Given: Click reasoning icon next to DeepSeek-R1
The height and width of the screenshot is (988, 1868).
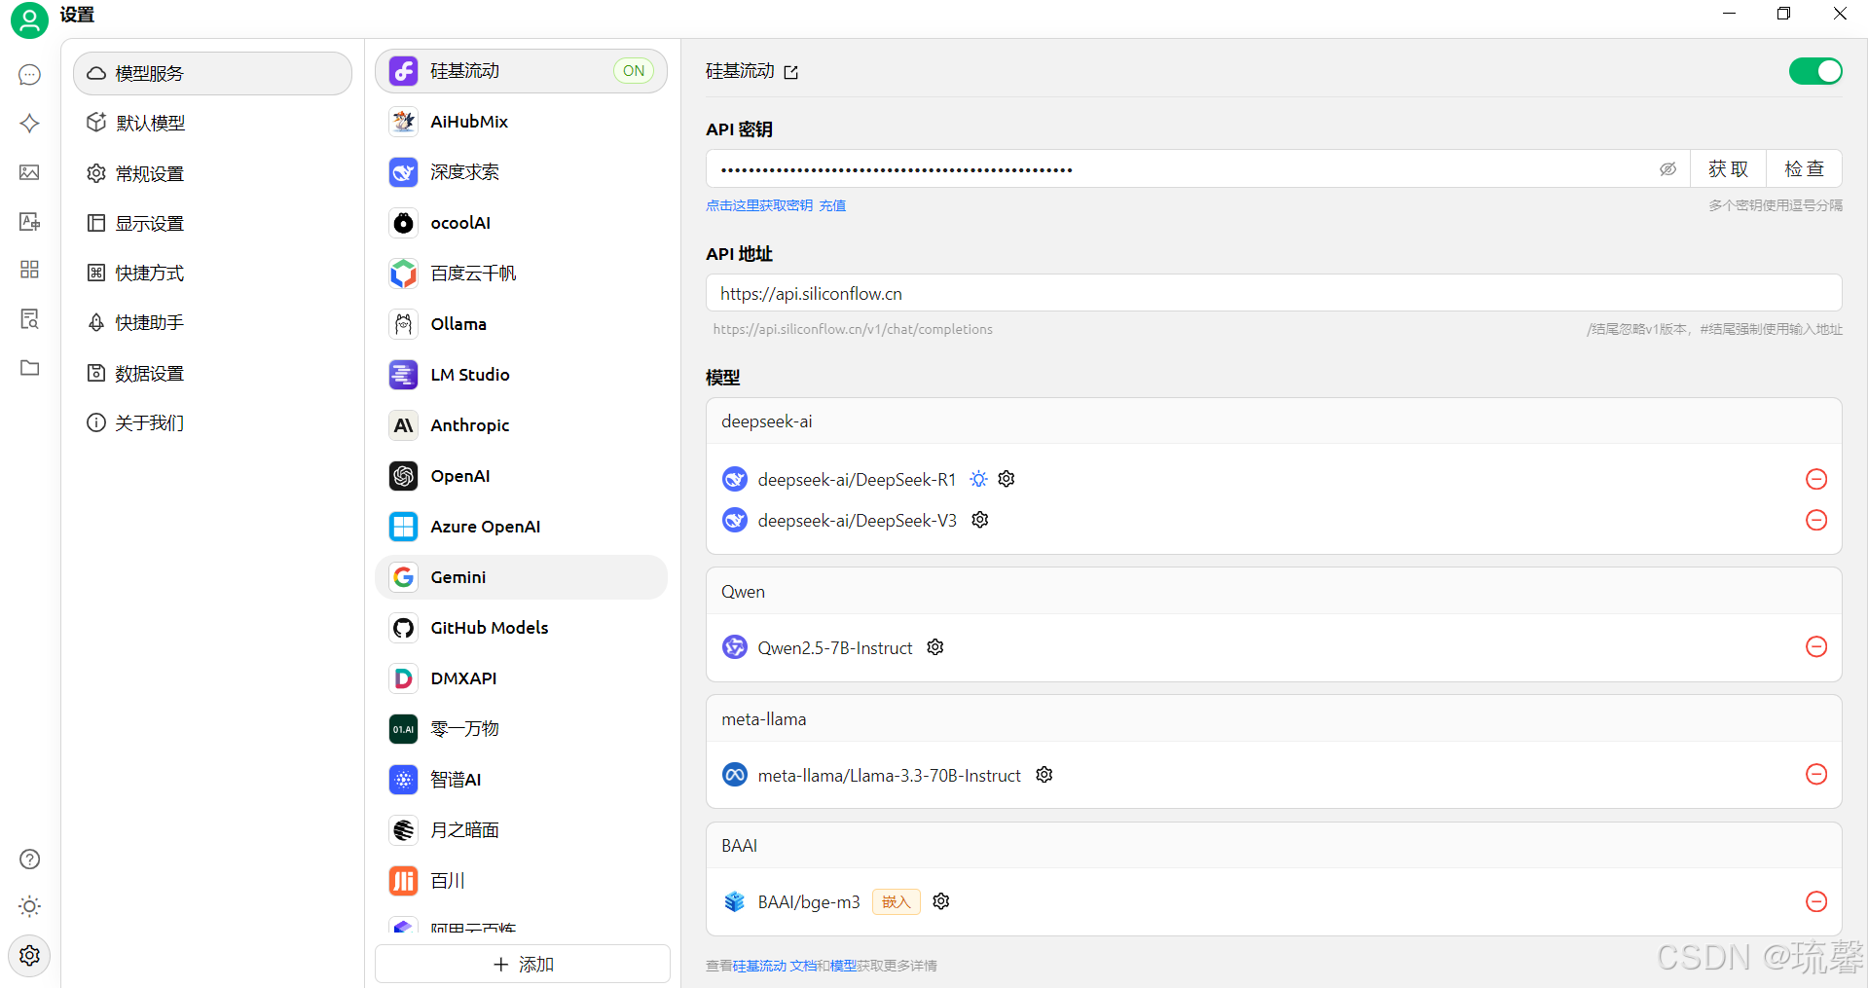Looking at the screenshot, I should 978,479.
